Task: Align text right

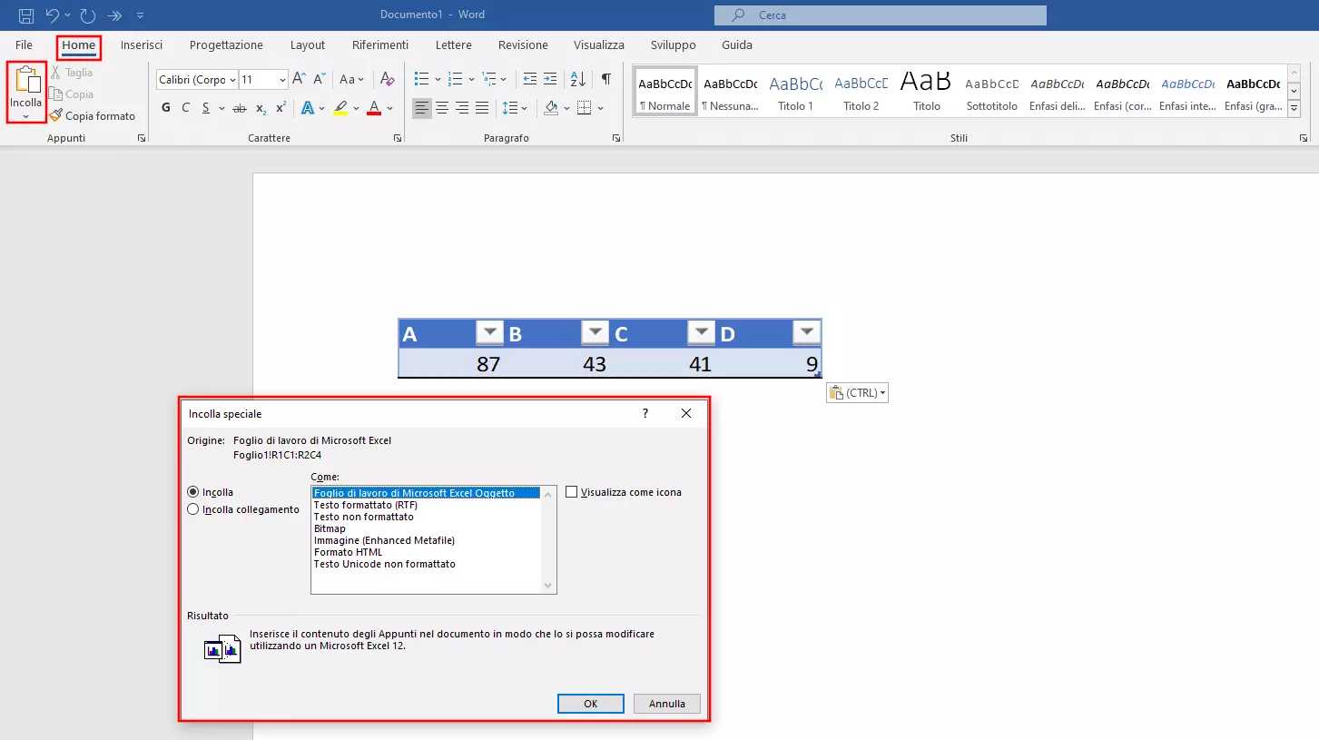Action: 462,108
